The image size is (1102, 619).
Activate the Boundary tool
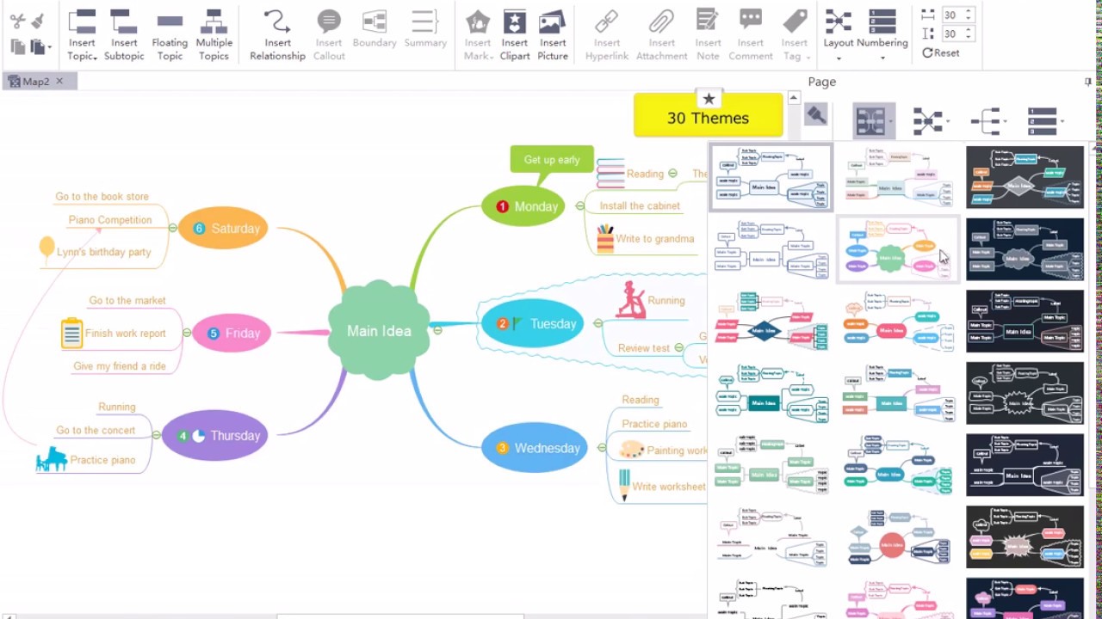click(374, 21)
